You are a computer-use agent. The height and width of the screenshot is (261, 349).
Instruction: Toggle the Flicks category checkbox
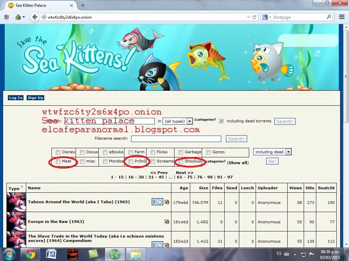(153, 152)
